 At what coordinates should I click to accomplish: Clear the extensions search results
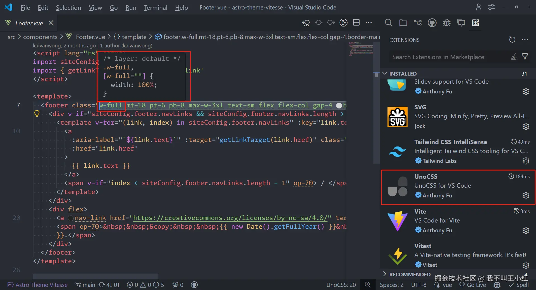tap(514, 57)
